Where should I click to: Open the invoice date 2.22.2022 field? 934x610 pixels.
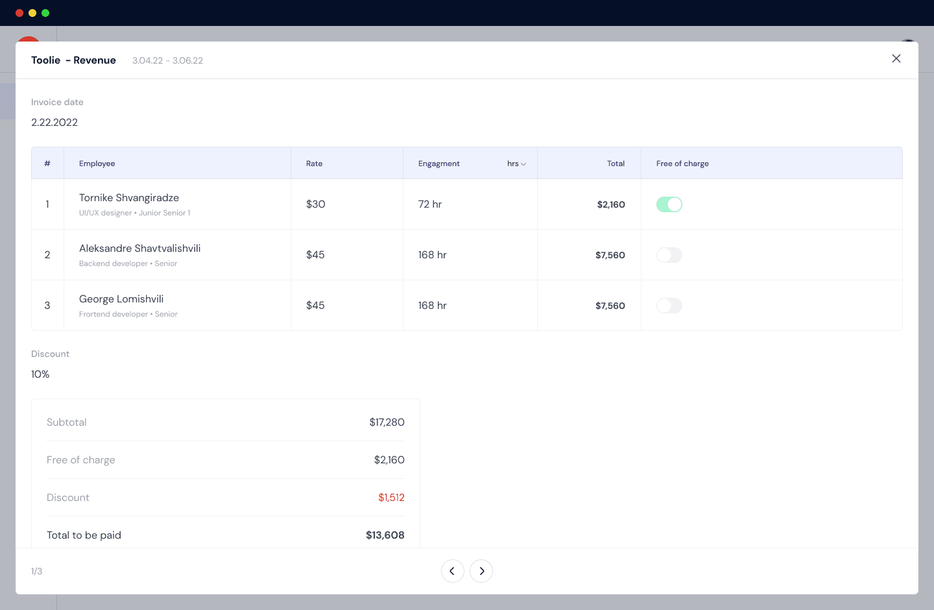(x=54, y=122)
